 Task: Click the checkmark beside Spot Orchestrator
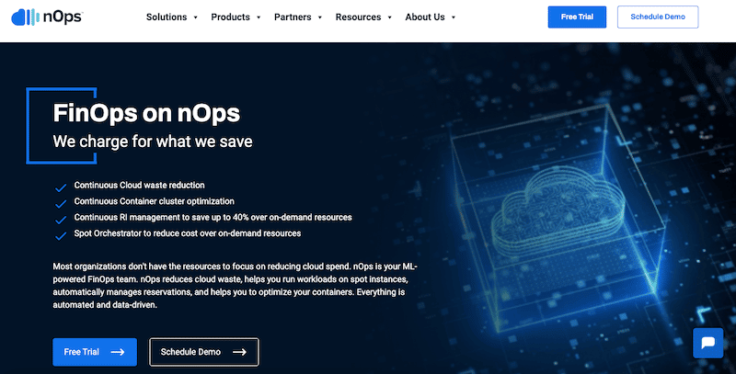coord(61,236)
